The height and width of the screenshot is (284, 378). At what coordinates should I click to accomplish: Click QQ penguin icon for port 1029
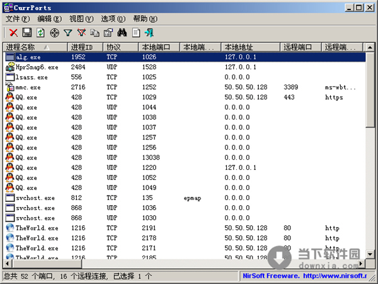[x=10, y=97]
